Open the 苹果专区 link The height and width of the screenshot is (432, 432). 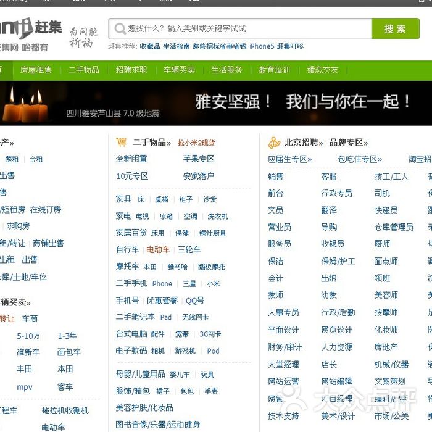(x=199, y=159)
